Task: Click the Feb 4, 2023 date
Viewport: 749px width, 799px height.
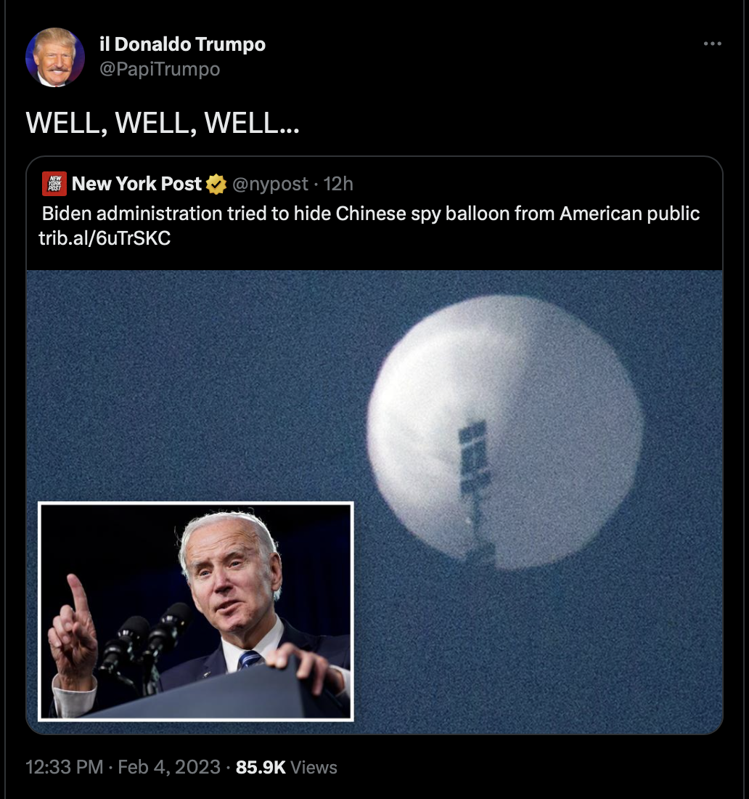Action: (169, 767)
